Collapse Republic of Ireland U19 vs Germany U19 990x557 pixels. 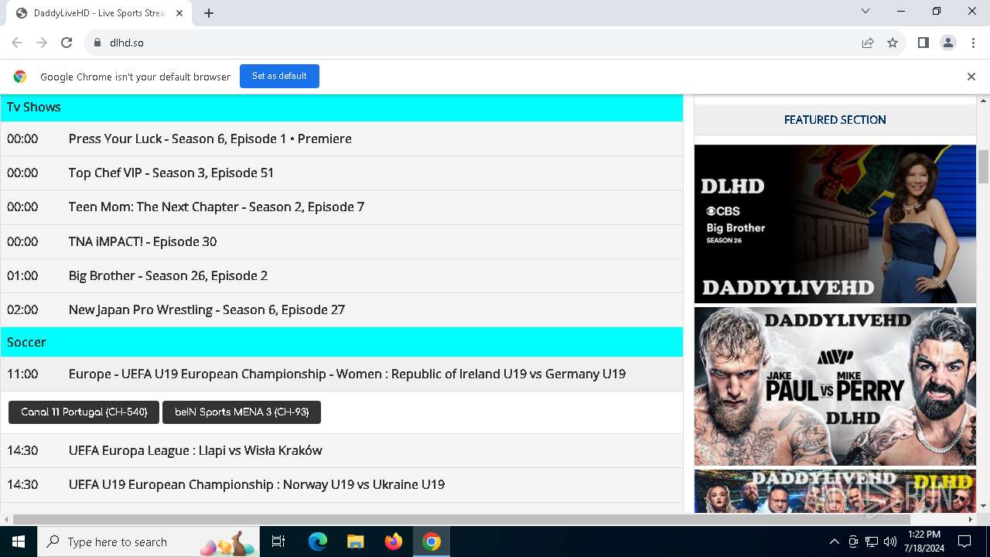pyautogui.click(x=341, y=374)
